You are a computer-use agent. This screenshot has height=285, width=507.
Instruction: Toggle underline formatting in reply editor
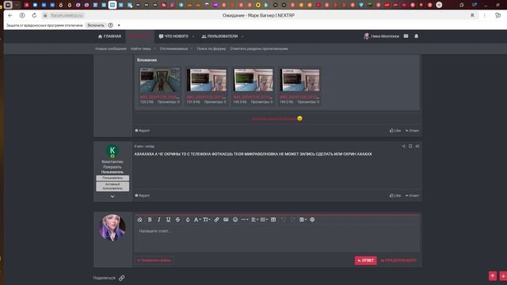coord(168,220)
